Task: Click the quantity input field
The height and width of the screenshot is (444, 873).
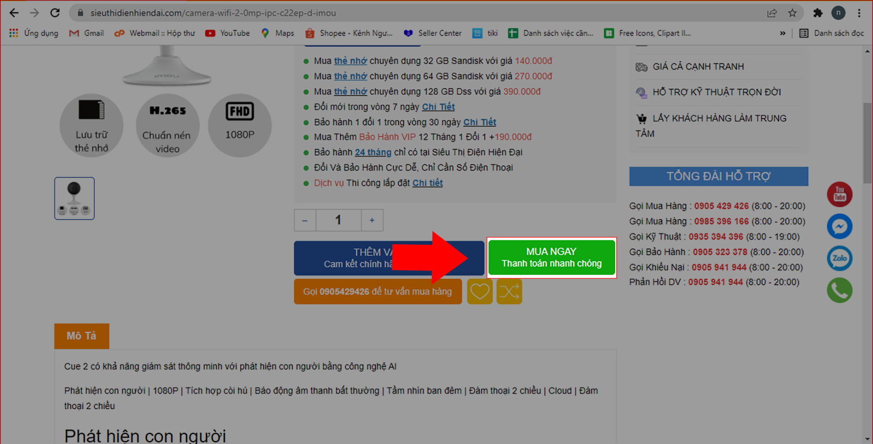Action: tap(338, 220)
